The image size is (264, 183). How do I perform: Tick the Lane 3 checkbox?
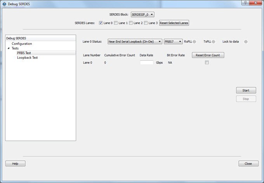[146, 23]
